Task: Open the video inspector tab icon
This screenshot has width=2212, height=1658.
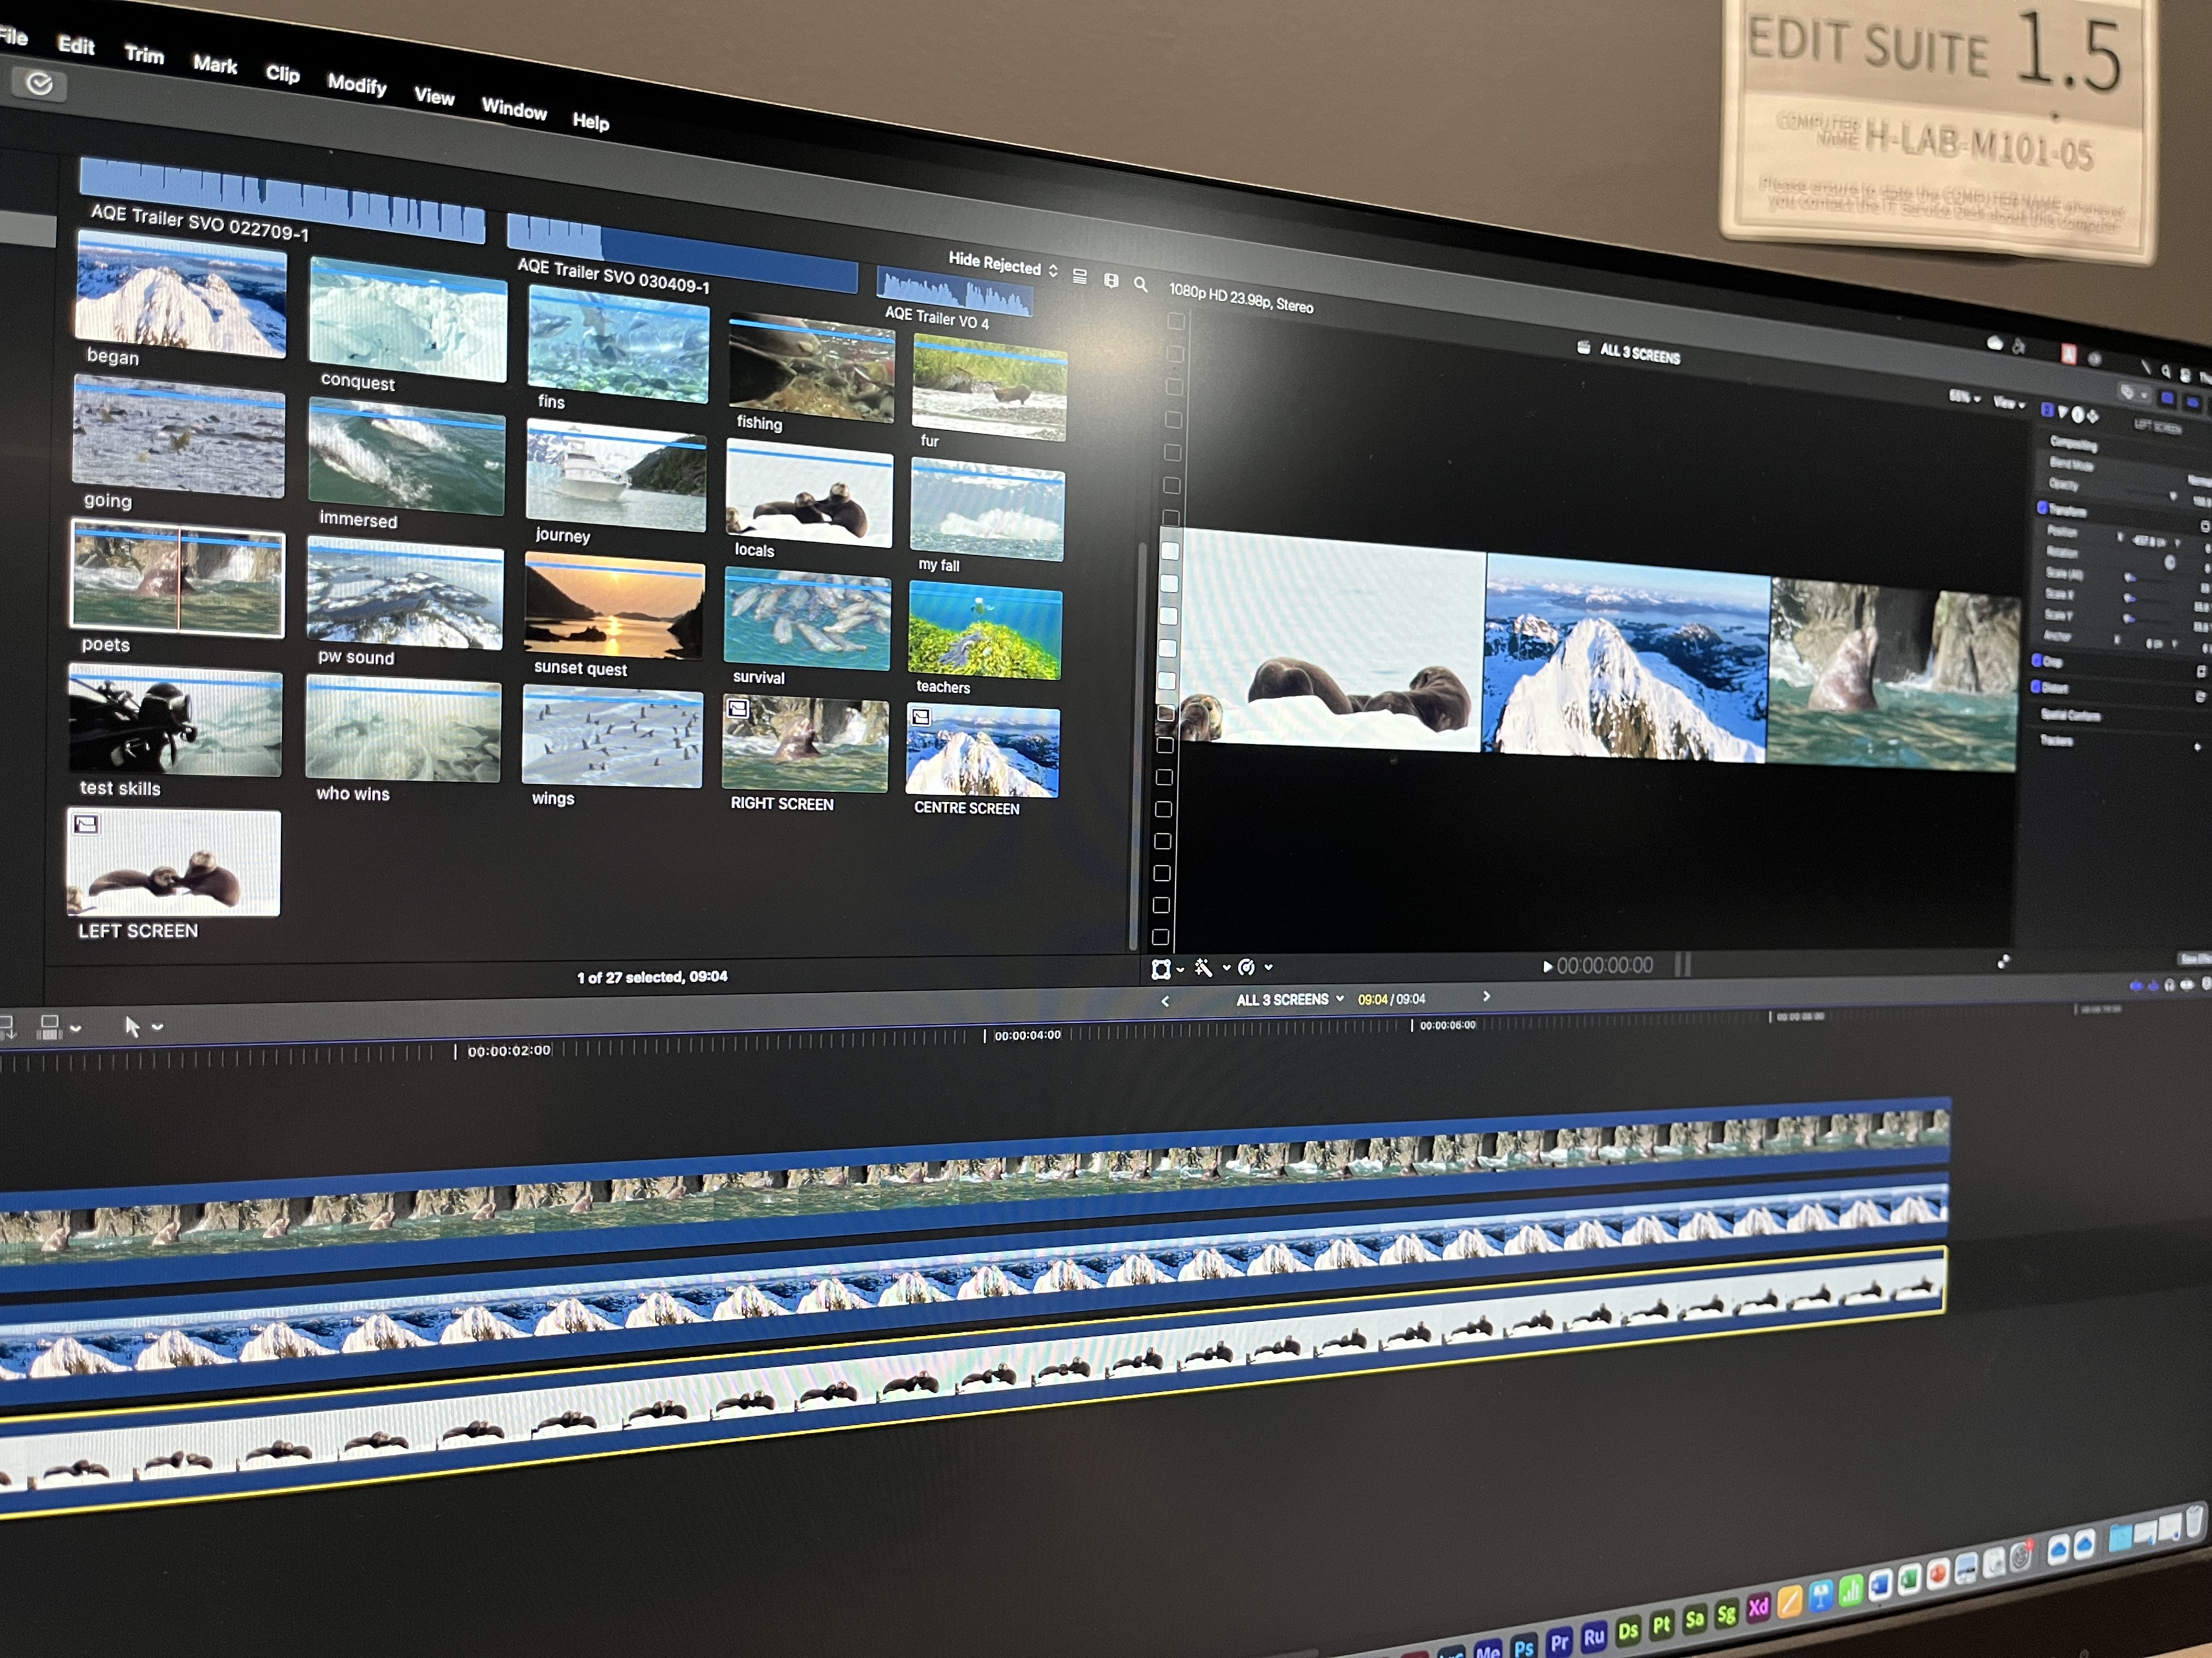Action: coord(2047,411)
